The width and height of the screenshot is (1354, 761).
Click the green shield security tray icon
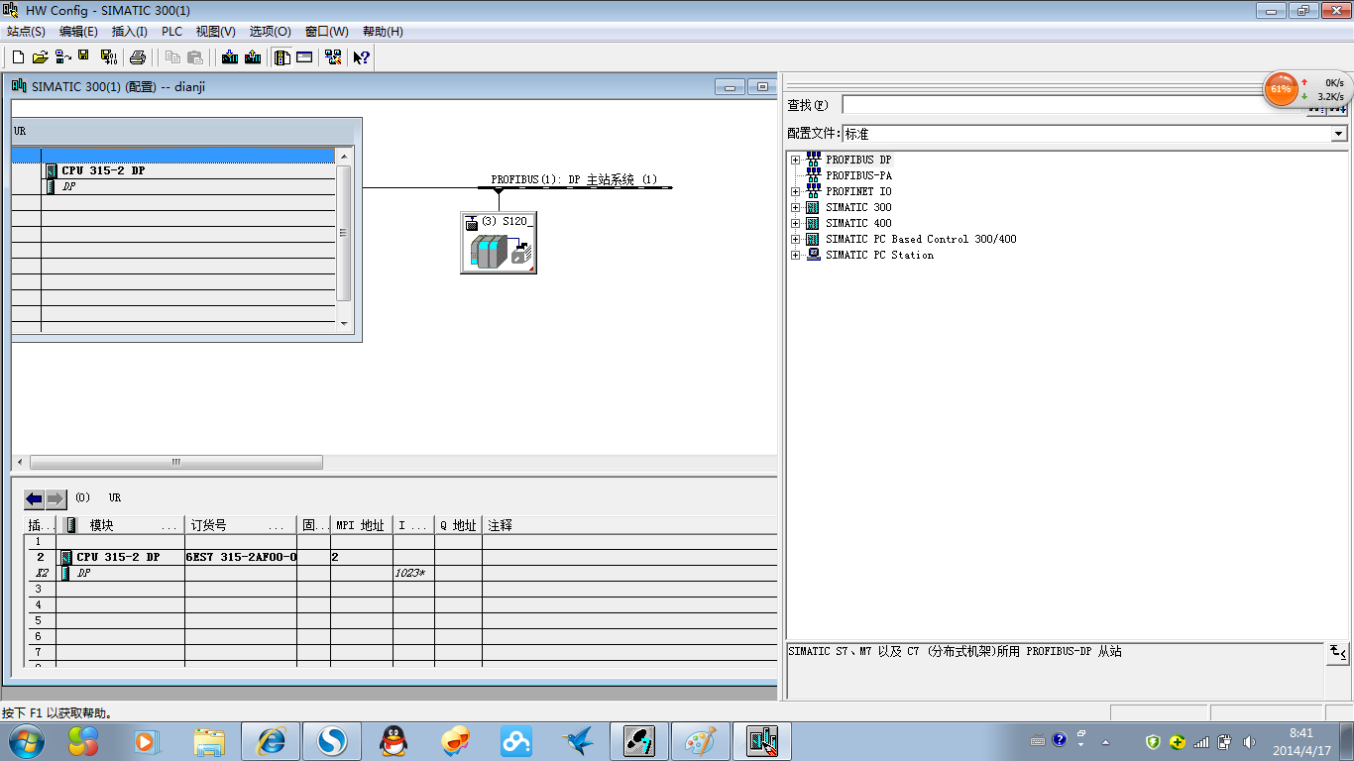pyautogui.click(x=1153, y=741)
